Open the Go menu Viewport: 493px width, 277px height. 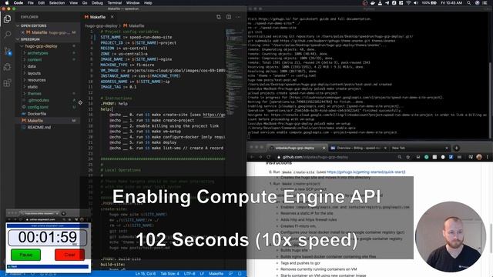tap(85, 3)
